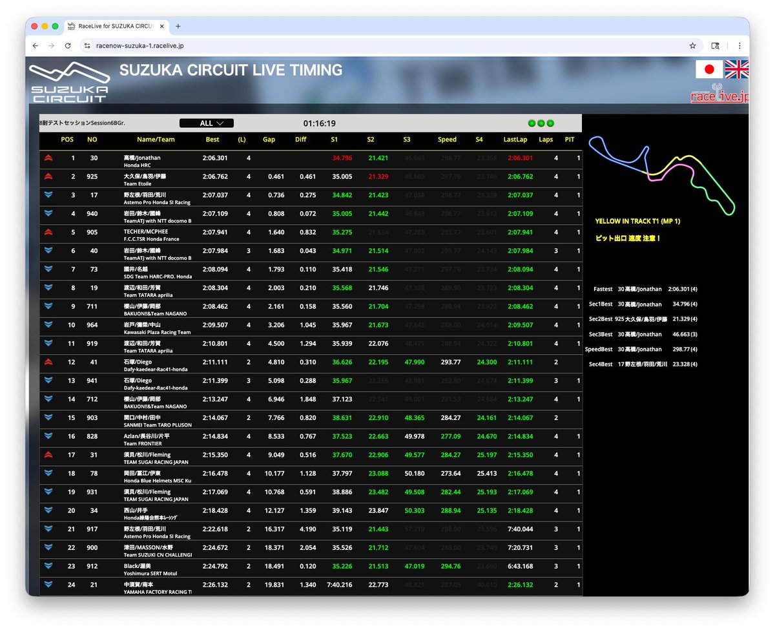Open Chrome three-dot menu
Image resolution: width=775 pixels, height=630 pixels.
pyautogui.click(x=739, y=46)
